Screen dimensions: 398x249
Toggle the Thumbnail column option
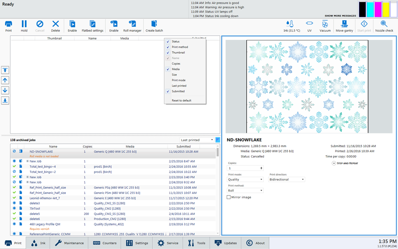tap(178, 52)
